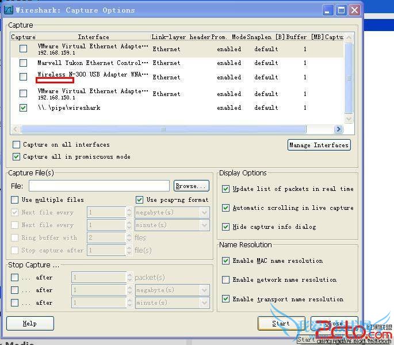Open the Next file every megabyte(s) dropdown
This screenshot has width=394, height=345.
[x=172, y=213]
